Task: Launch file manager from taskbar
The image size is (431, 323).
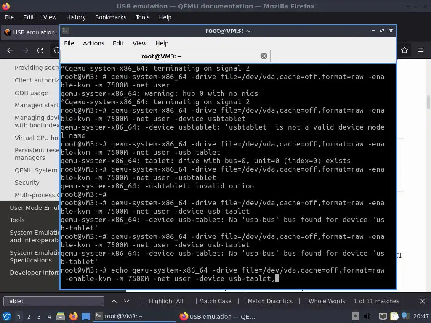Action: (x=61, y=316)
